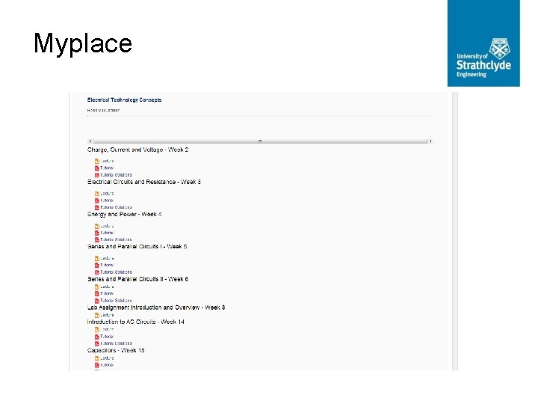This screenshot has width=538, height=404.
Task: Click the Tutorial Solutions icon under Week 14
Action: click(97, 343)
